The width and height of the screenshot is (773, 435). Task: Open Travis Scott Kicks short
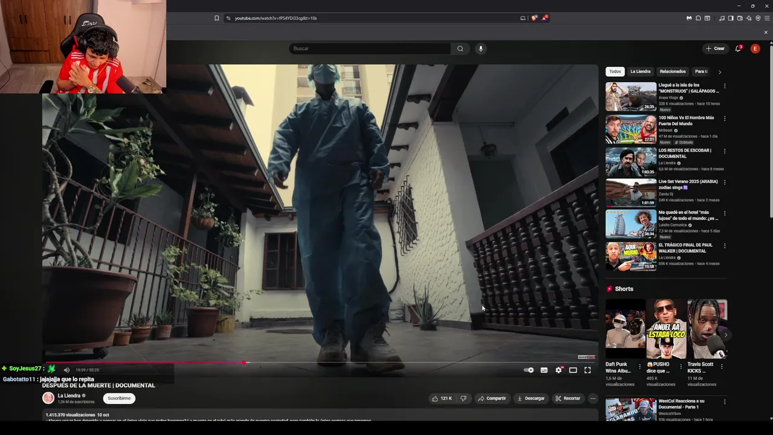coord(707,329)
